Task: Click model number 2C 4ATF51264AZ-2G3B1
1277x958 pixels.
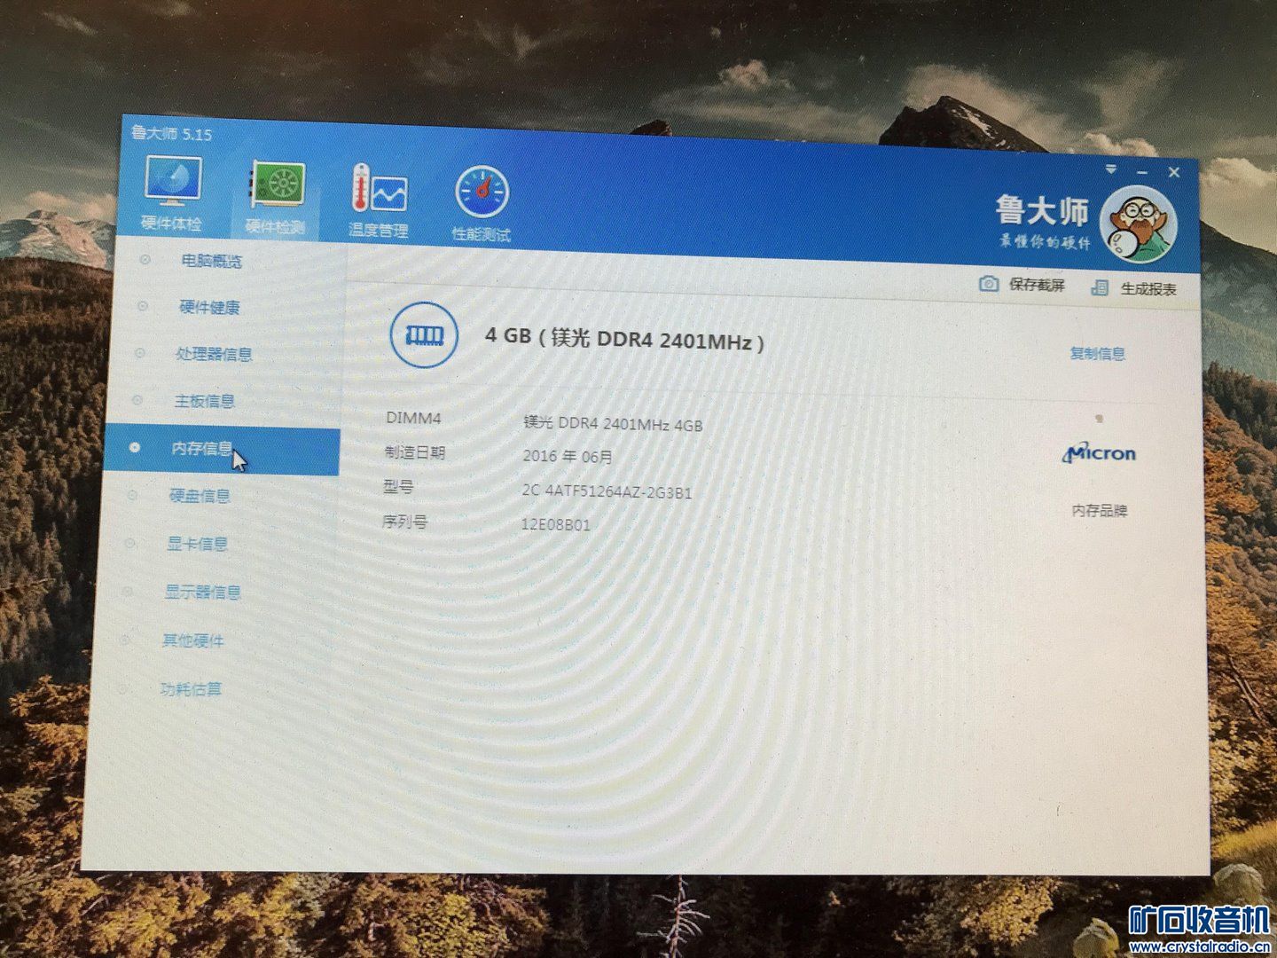Action: coord(607,491)
